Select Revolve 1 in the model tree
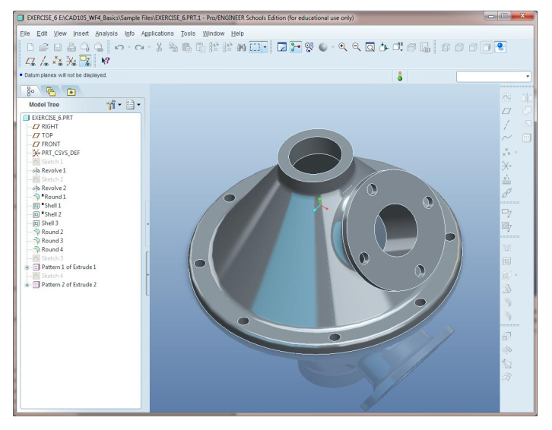 [x=53, y=171]
